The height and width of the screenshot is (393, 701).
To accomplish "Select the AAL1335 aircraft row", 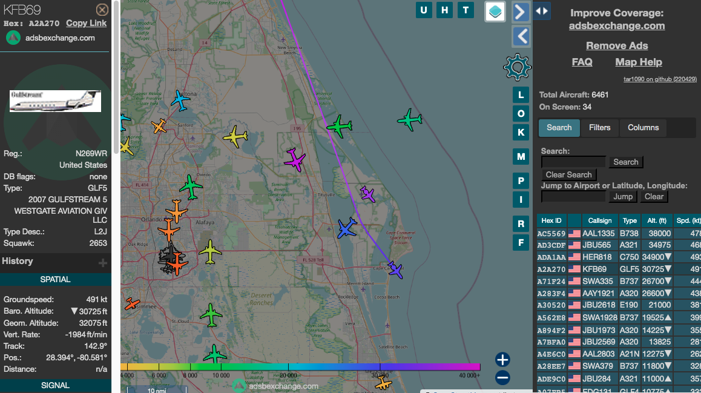I will tap(619, 233).
